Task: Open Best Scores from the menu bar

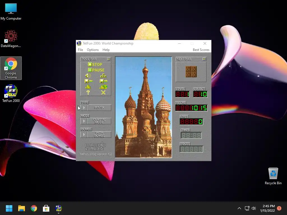Action: 201,50
